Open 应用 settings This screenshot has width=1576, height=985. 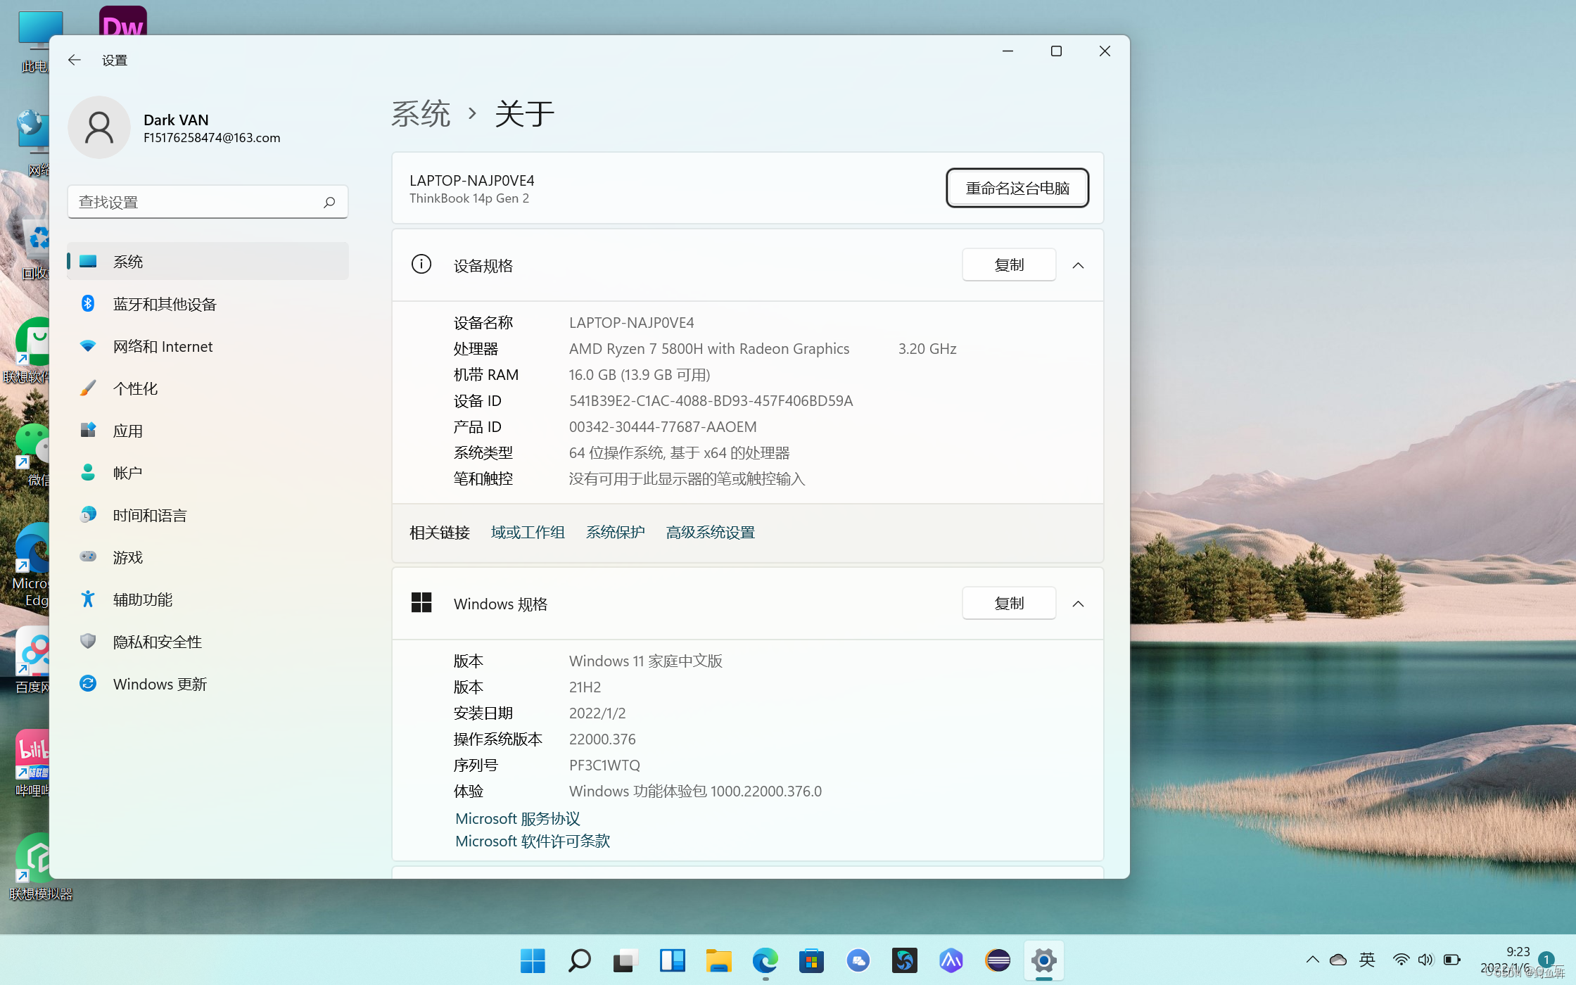(208, 431)
